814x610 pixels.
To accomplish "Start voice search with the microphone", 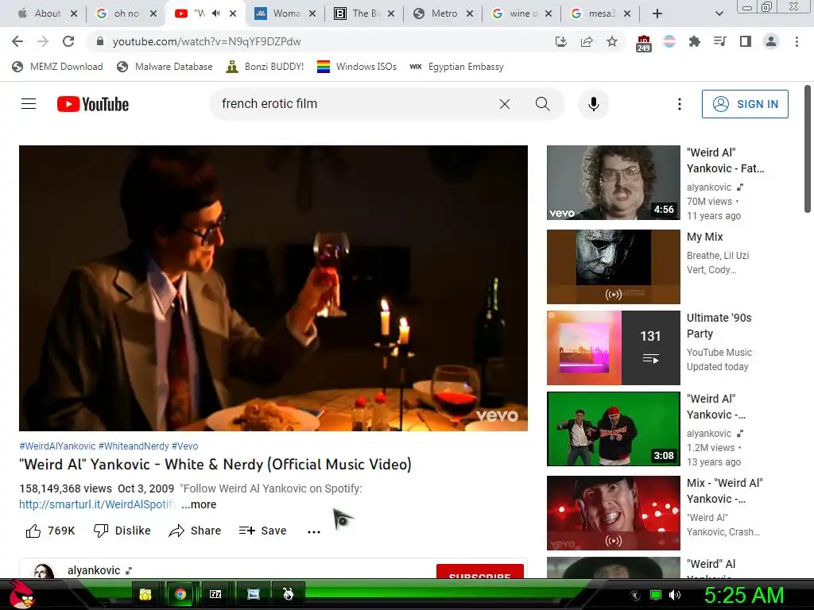I will pos(593,104).
